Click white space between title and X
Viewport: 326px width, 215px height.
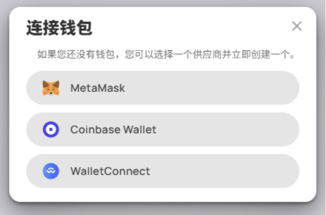pos(191,27)
